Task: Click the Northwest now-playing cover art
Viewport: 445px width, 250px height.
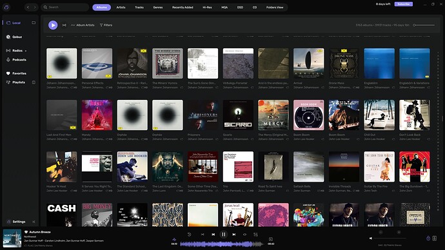Action: click(x=12, y=238)
